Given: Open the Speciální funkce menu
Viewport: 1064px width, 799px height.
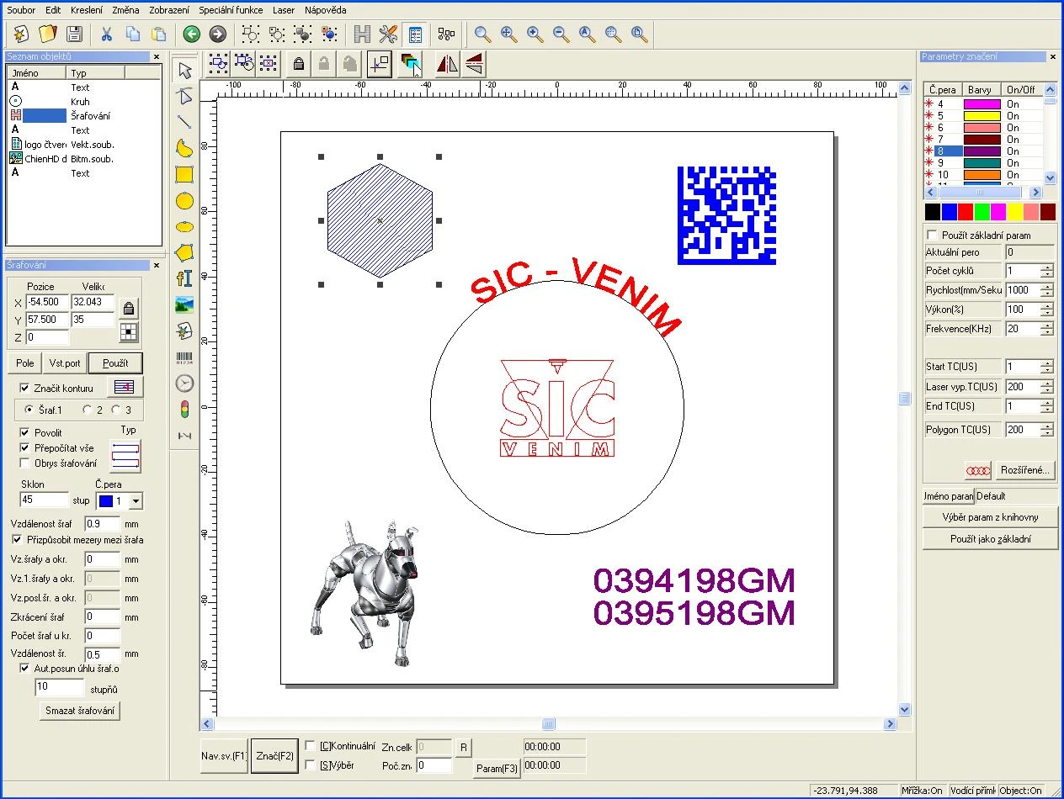Looking at the screenshot, I should coord(232,10).
